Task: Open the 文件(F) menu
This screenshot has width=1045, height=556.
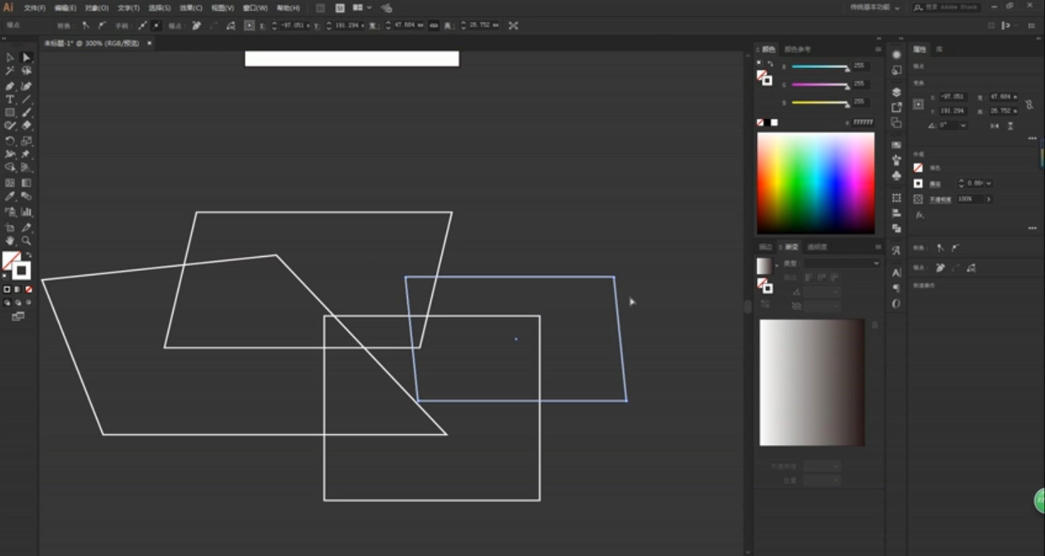Action: pyautogui.click(x=35, y=8)
